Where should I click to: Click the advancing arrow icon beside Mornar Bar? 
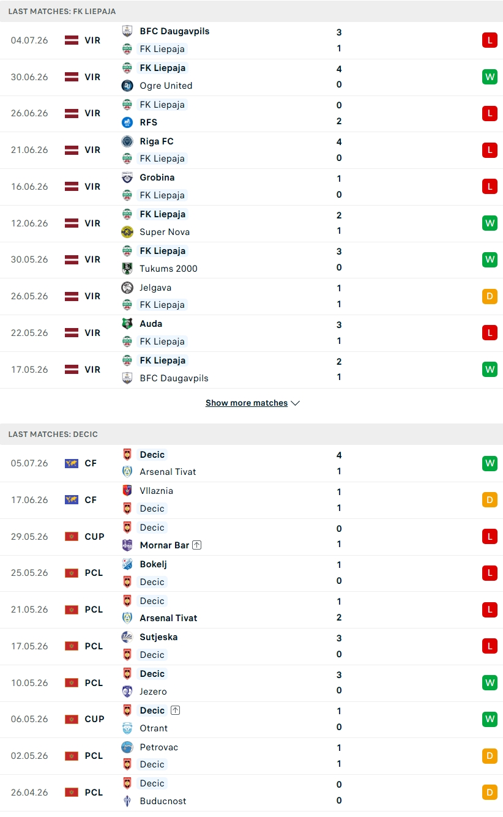[196, 545]
